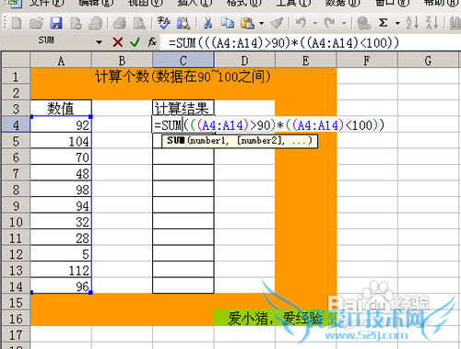
Task: Expand the AutoSum functions dropdown arrow
Action: tap(397, 23)
